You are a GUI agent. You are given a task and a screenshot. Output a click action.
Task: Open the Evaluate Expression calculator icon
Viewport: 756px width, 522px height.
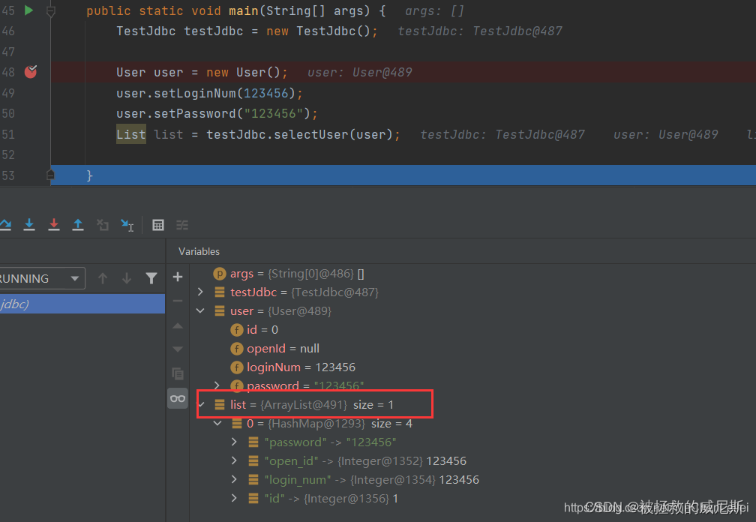(158, 225)
